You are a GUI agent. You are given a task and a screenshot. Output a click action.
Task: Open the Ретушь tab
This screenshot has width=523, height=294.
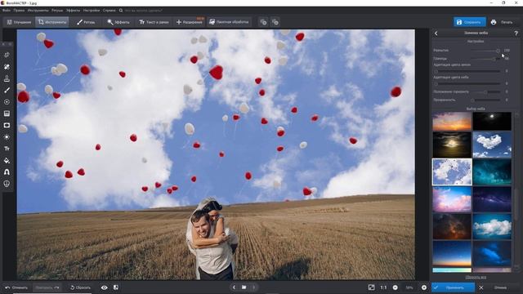[x=85, y=22]
